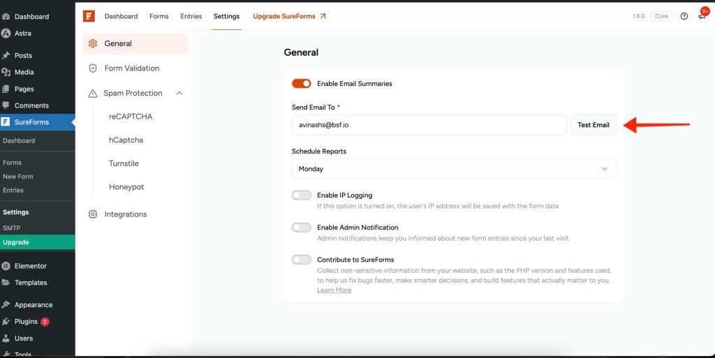
Task: Click the Users person icon
Action: click(x=6, y=338)
